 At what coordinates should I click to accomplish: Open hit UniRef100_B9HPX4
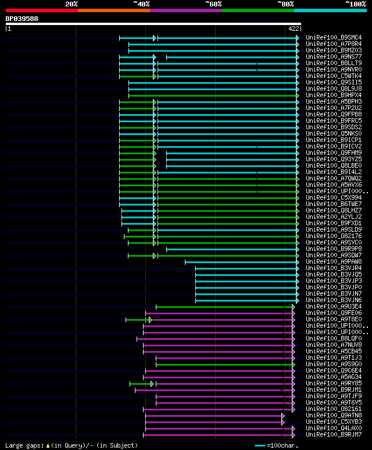click(334, 95)
